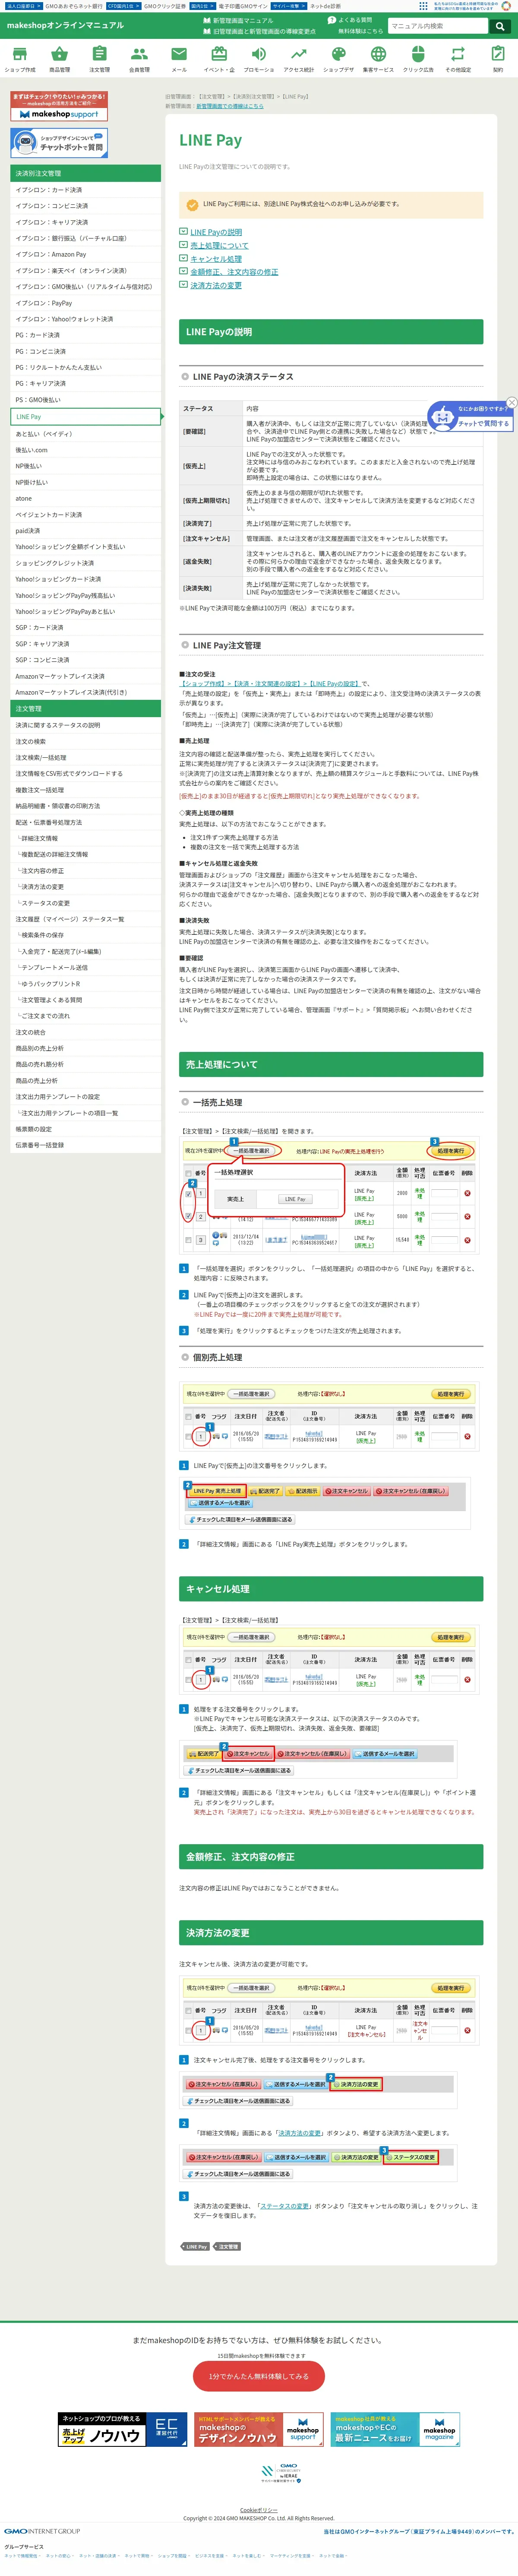
Task: Open the チャットで質問する robot widget
Action: click(470, 416)
